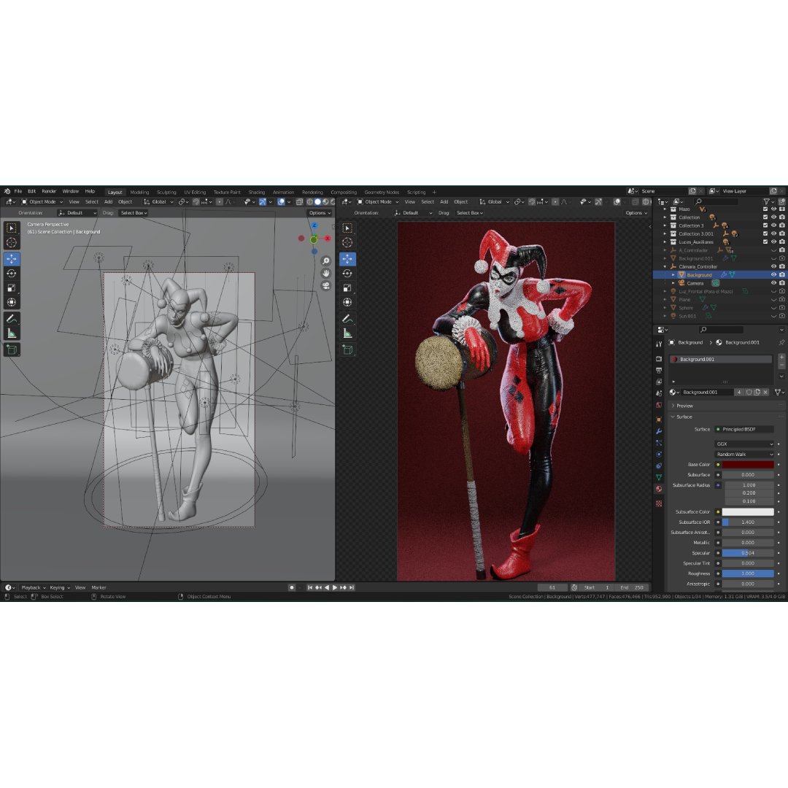
Task: Activate the Rotate tool in right viewport
Action: pyautogui.click(x=347, y=274)
